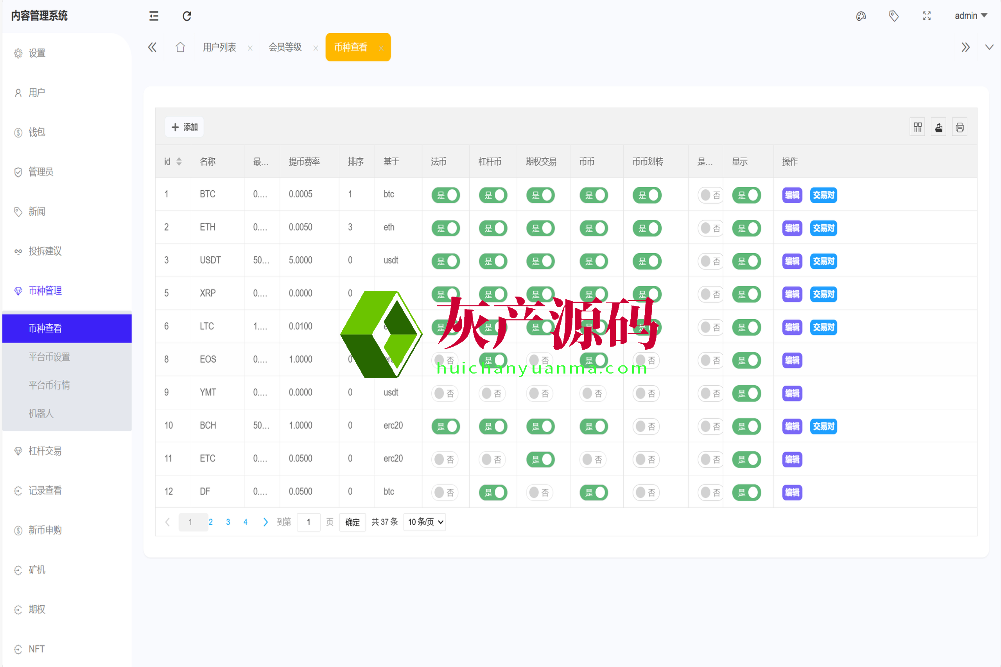Turn off the 显示 switch for the DF row
This screenshot has width=1001, height=667.
[746, 493]
